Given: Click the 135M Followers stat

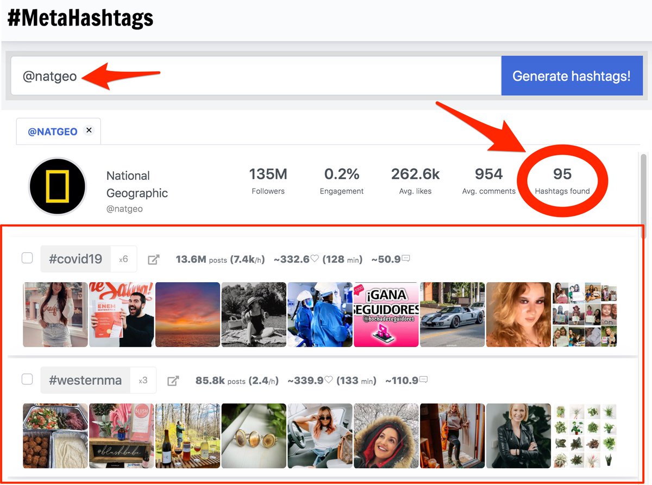Looking at the screenshot, I should click(x=268, y=181).
